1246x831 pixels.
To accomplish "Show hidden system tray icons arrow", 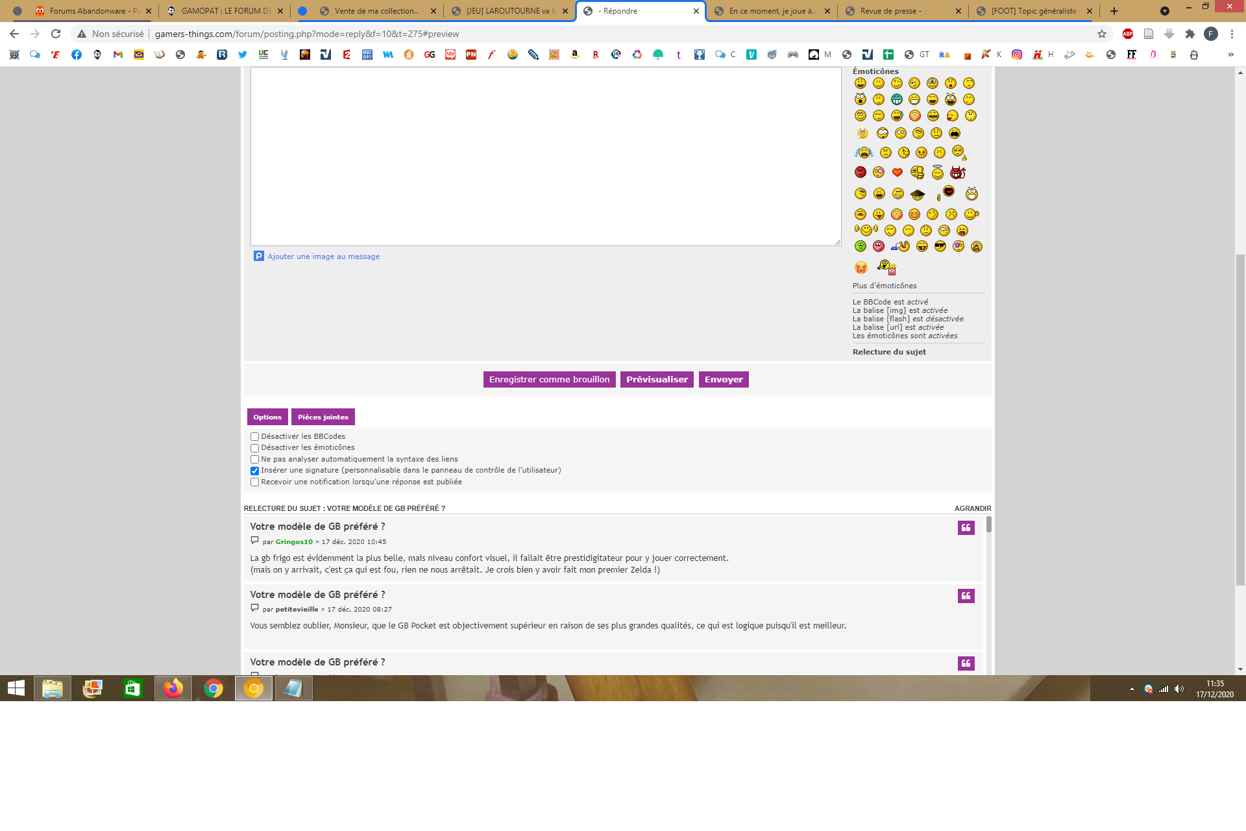I will pyautogui.click(x=1132, y=689).
